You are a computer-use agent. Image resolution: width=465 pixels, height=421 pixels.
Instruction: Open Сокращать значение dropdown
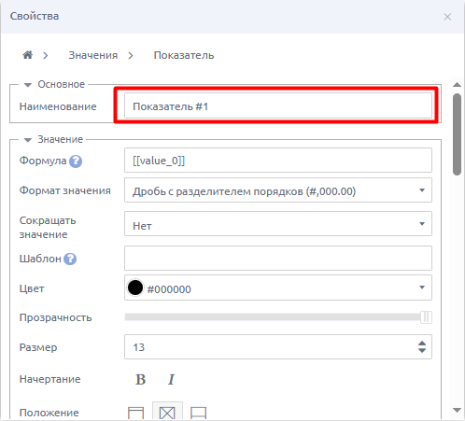(278, 224)
